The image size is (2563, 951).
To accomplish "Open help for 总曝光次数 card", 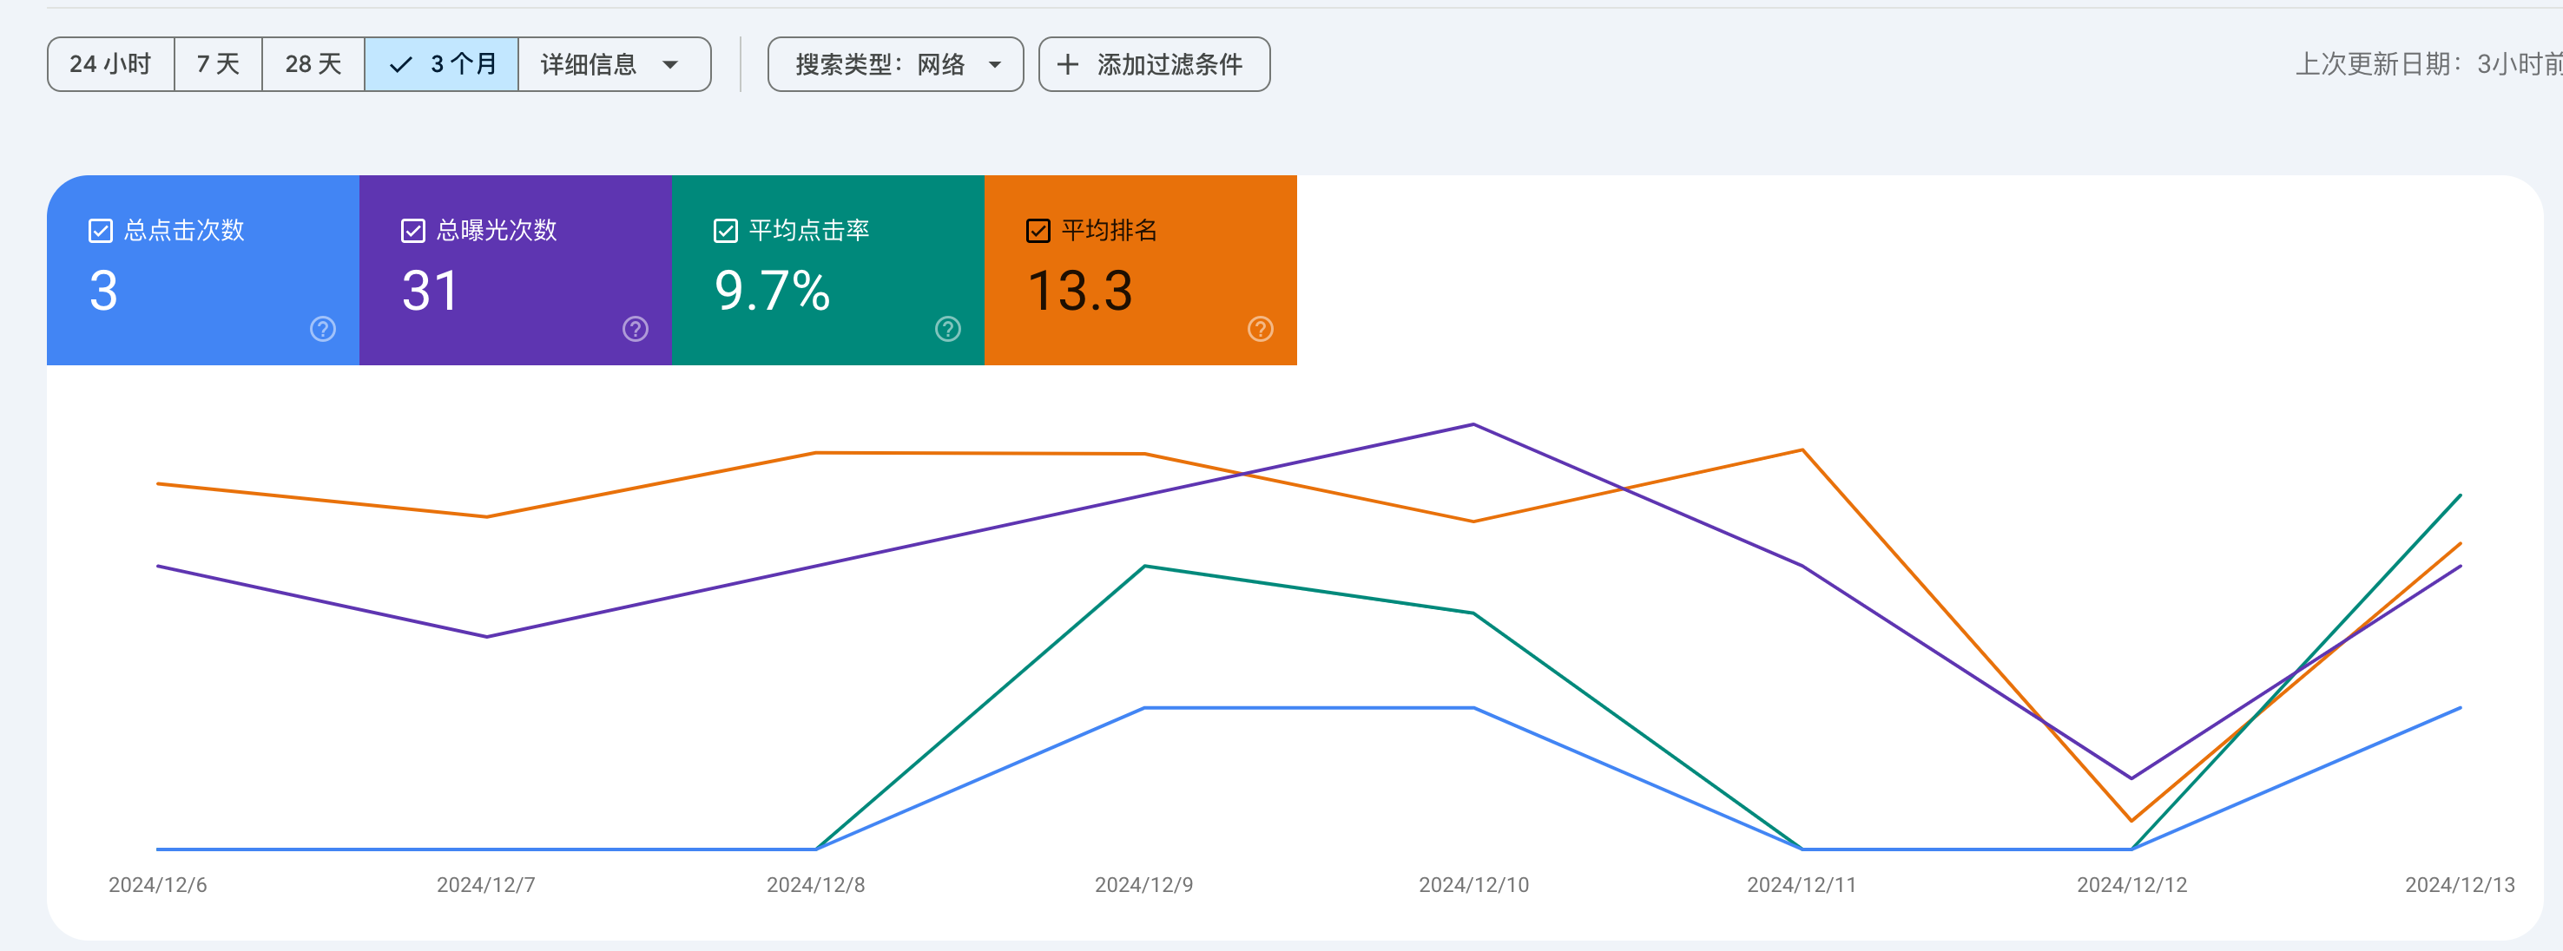I will tap(635, 329).
